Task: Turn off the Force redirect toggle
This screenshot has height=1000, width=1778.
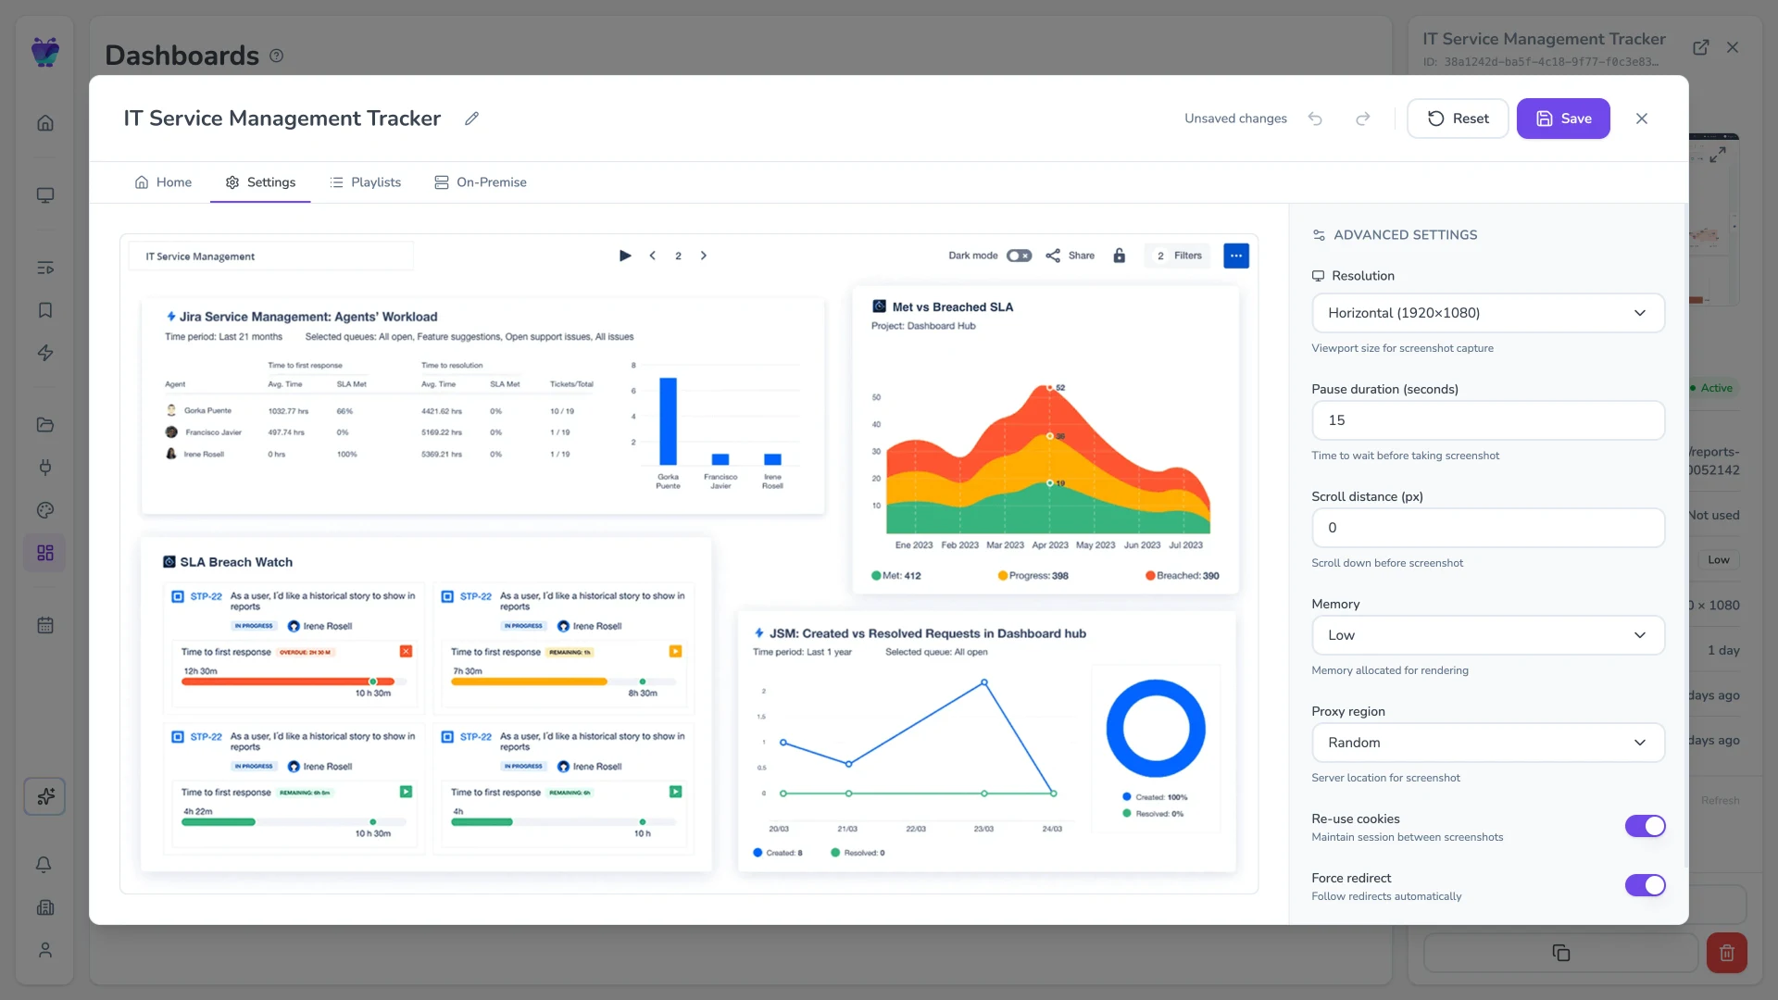Action: click(x=1645, y=885)
